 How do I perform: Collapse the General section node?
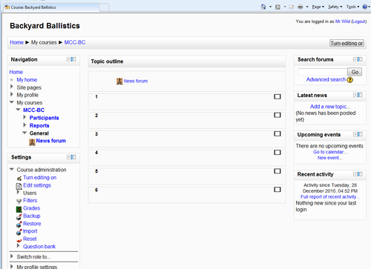[x=24, y=133]
